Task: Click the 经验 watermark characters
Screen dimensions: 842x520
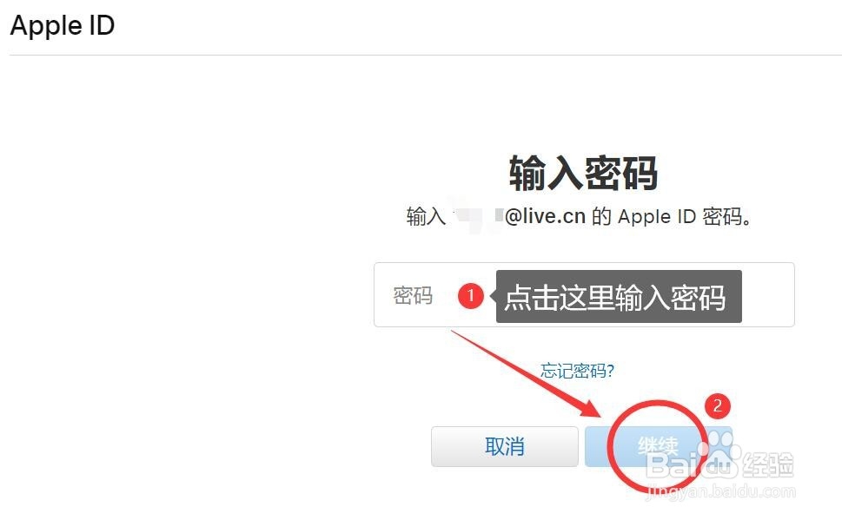Action: (x=768, y=464)
